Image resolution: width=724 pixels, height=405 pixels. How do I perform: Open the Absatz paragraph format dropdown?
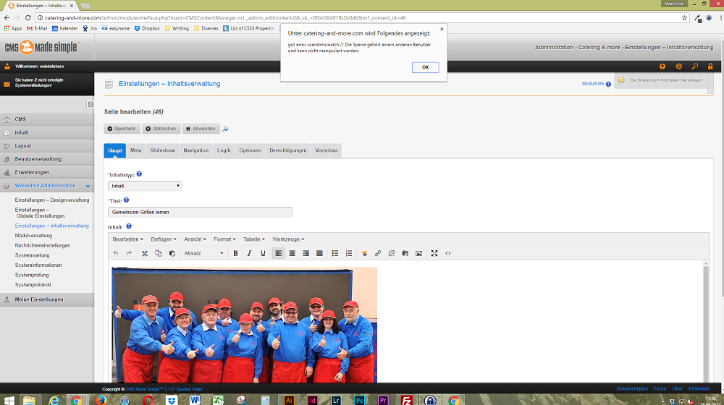[203, 253]
